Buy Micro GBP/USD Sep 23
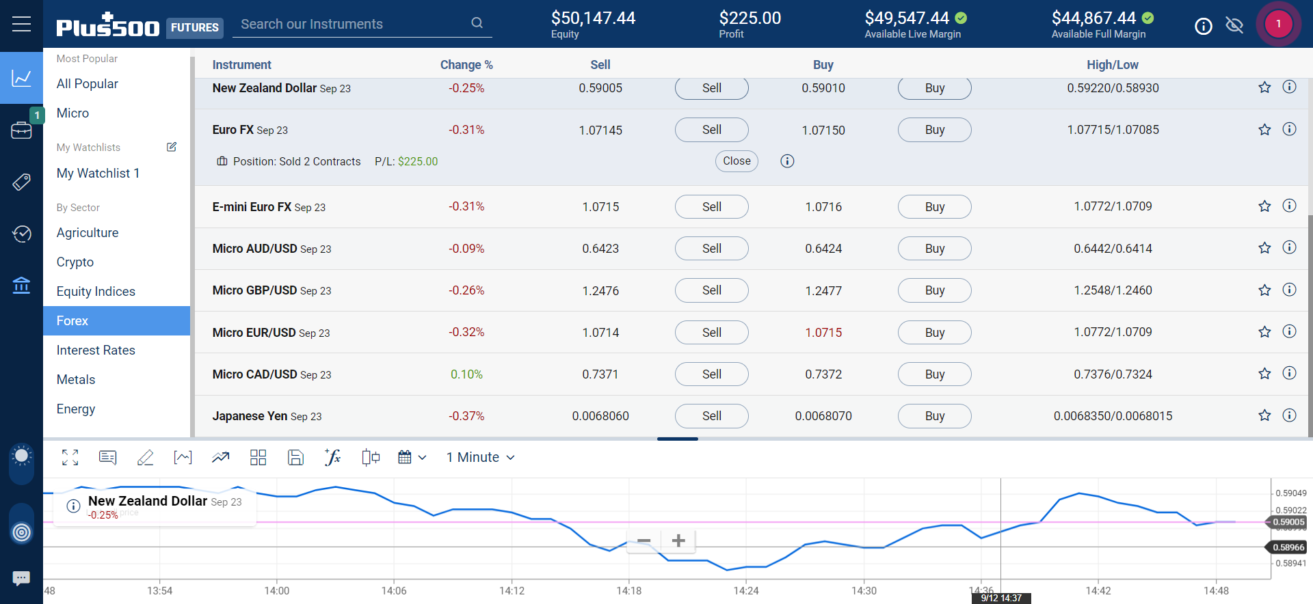1313x604 pixels. pos(934,290)
